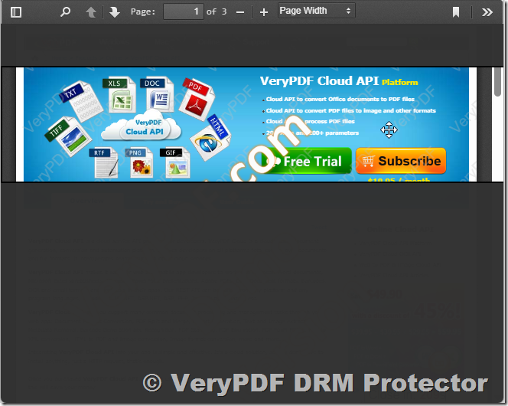Click the VeryPDF Cloud API Platform heading
The height and width of the screenshot is (406, 508).
pyautogui.click(x=339, y=81)
